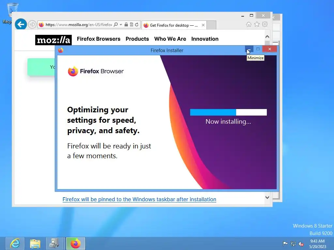Open the Innovation navigation menu
Image resolution: width=334 pixels, height=250 pixels.
point(205,39)
